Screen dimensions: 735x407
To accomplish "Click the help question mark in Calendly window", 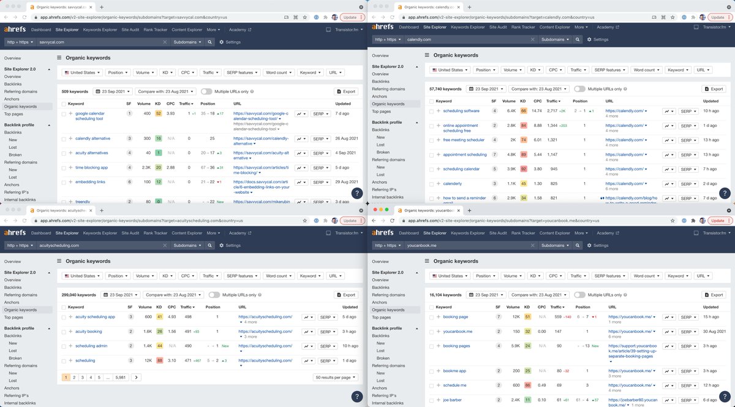I will tap(724, 193).
